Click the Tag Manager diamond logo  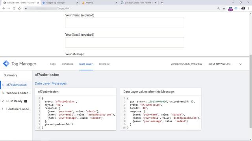point(6,63)
